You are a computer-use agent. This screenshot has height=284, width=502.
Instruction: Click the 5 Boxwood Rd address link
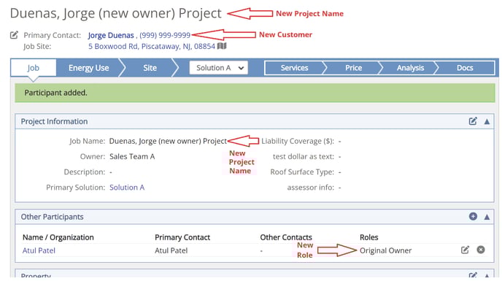152,47
